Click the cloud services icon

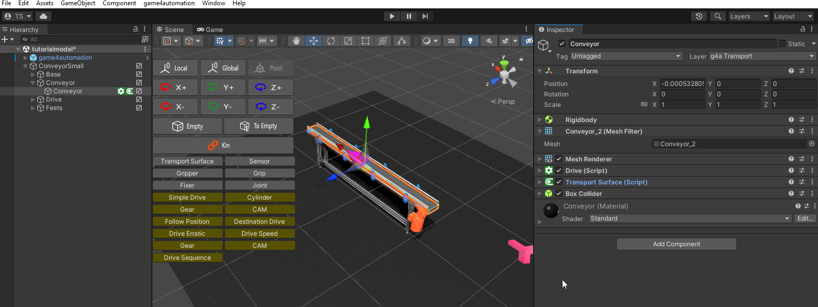[x=43, y=16]
